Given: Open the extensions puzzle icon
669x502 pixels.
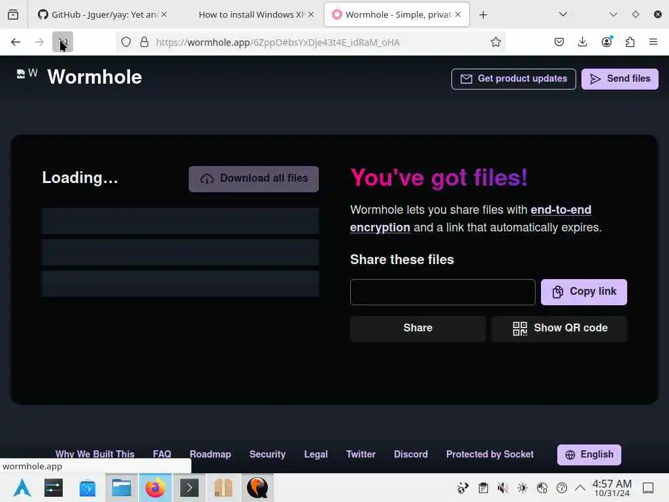Looking at the screenshot, I should click(630, 42).
